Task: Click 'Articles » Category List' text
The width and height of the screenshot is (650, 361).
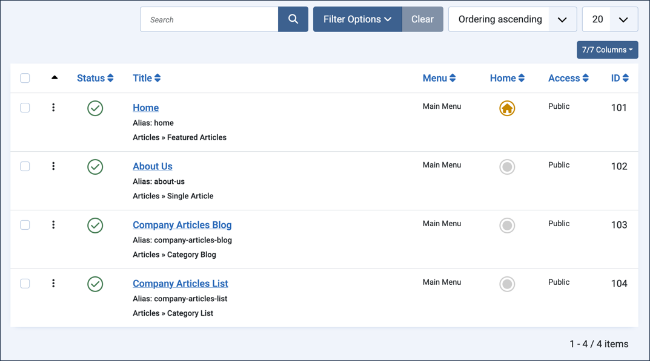Action: pyautogui.click(x=173, y=313)
